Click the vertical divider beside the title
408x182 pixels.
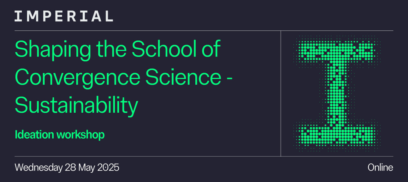281,94
